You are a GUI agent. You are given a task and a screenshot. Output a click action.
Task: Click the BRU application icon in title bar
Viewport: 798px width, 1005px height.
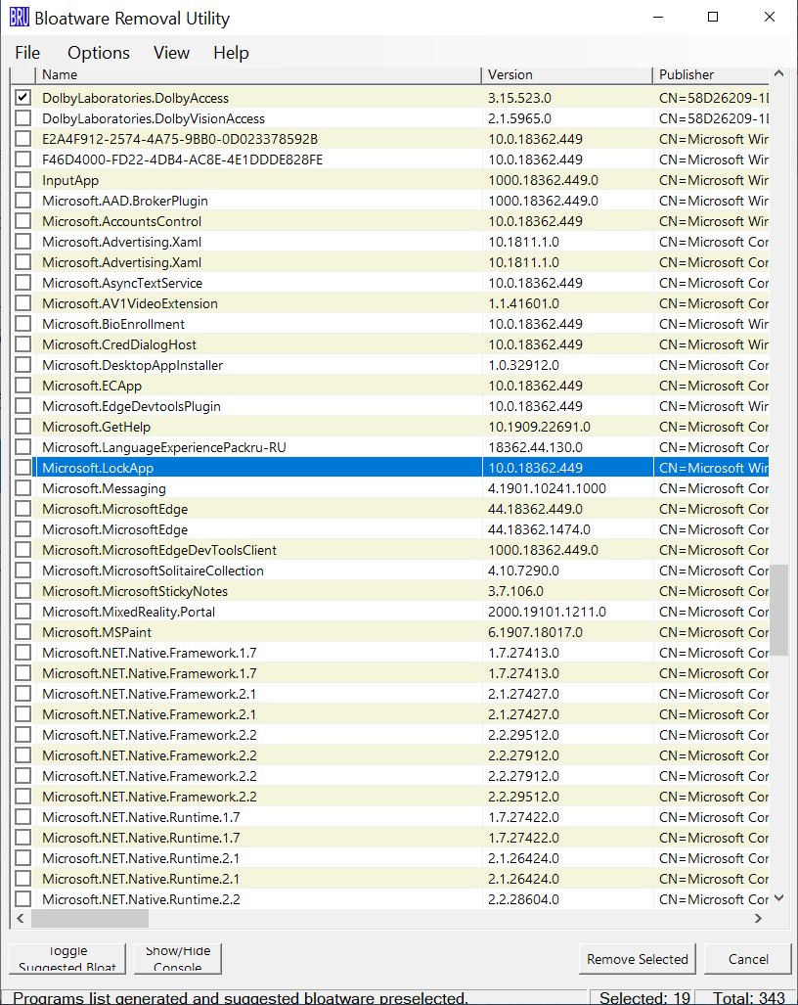click(20, 18)
